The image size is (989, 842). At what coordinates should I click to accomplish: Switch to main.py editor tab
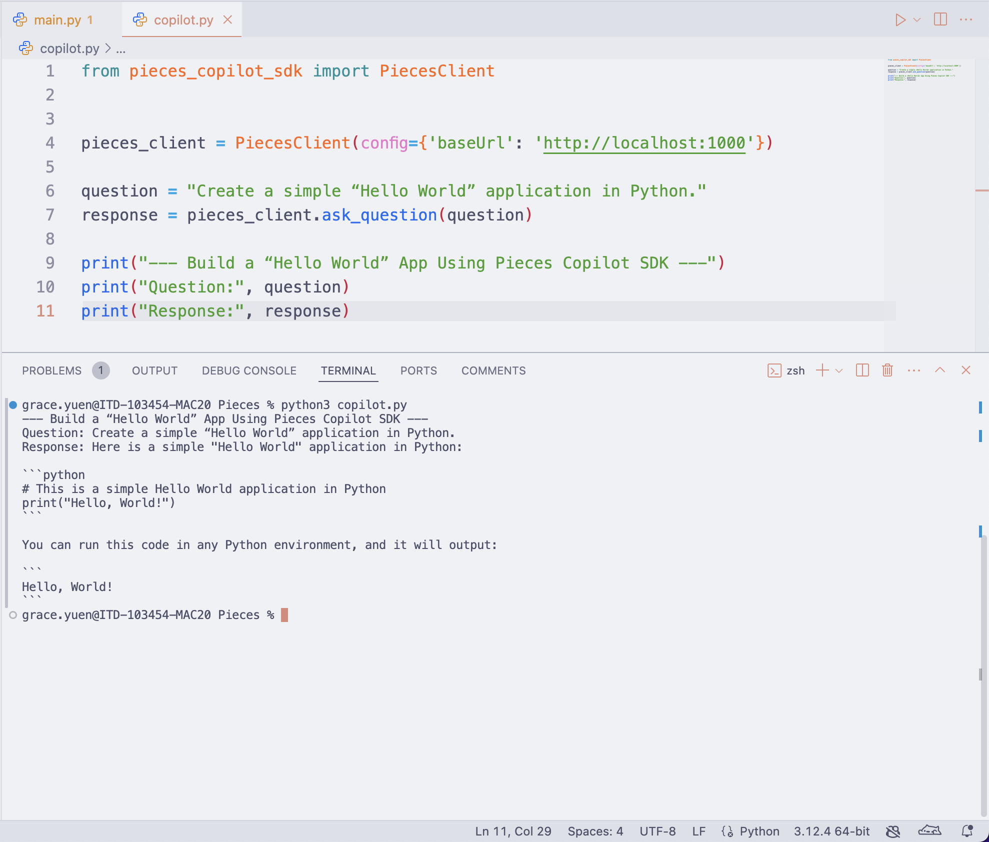(x=57, y=20)
